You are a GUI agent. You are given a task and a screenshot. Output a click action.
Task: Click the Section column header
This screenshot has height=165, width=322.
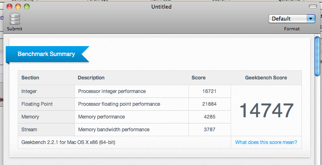point(30,78)
